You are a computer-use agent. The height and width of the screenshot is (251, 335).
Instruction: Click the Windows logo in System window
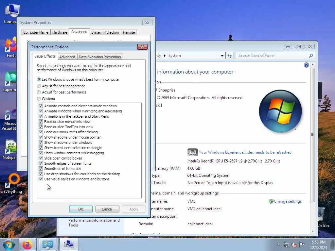tap(280, 111)
